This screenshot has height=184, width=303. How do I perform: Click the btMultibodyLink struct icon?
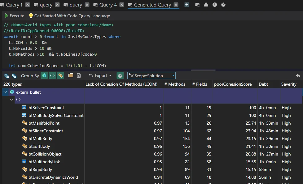24,161
